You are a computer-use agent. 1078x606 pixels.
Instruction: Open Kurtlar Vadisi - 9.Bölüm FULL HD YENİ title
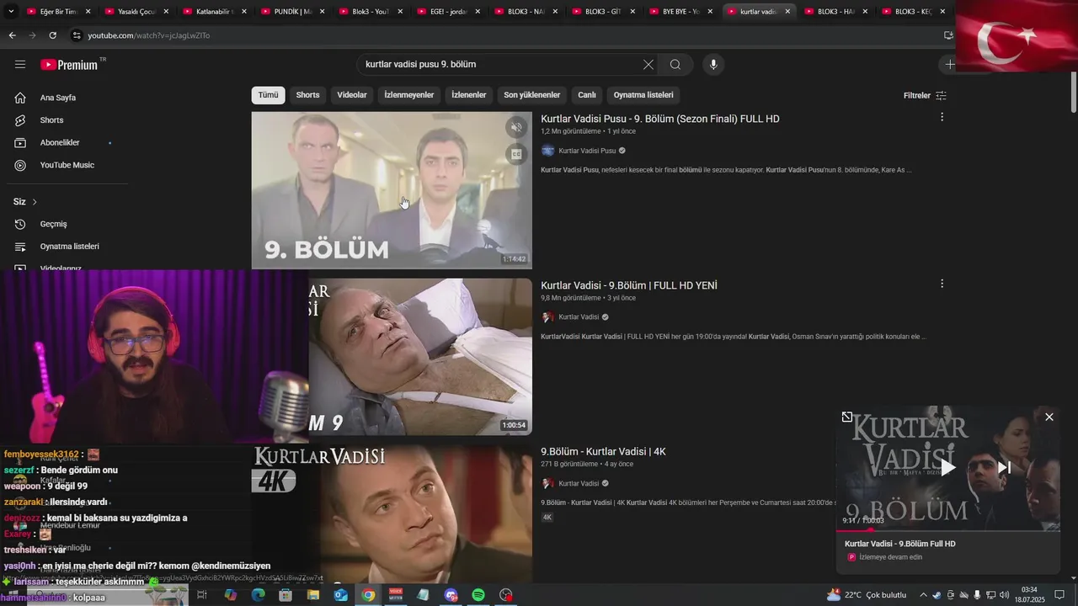tap(629, 285)
